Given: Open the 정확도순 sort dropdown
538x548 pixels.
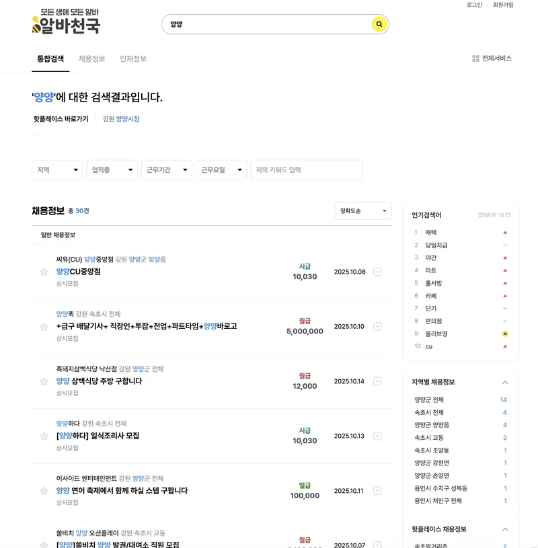Looking at the screenshot, I should 363,210.
